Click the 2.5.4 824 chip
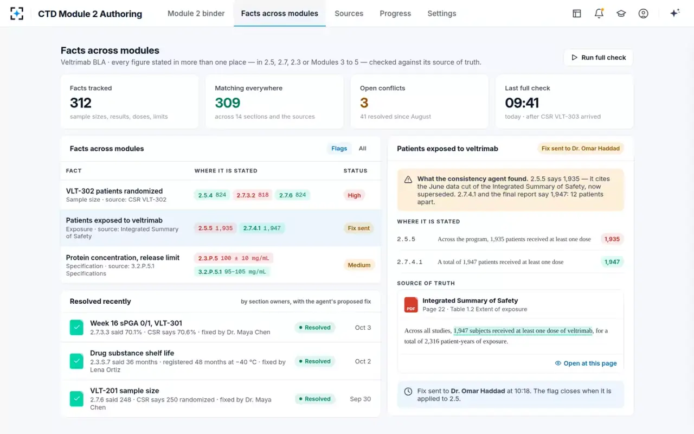This screenshot has width=694, height=434. click(212, 195)
